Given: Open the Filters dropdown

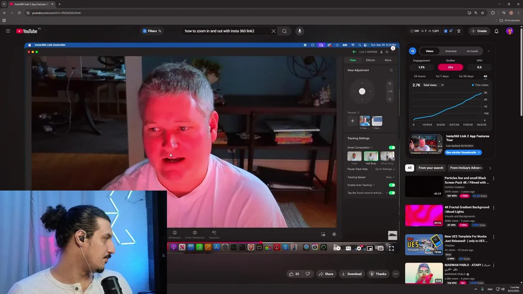Looking at the screenshot, I should coord(152,31).
